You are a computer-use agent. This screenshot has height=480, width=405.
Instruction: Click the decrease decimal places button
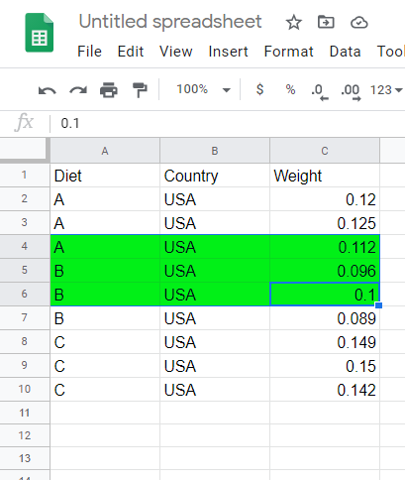tap(320, 91)
